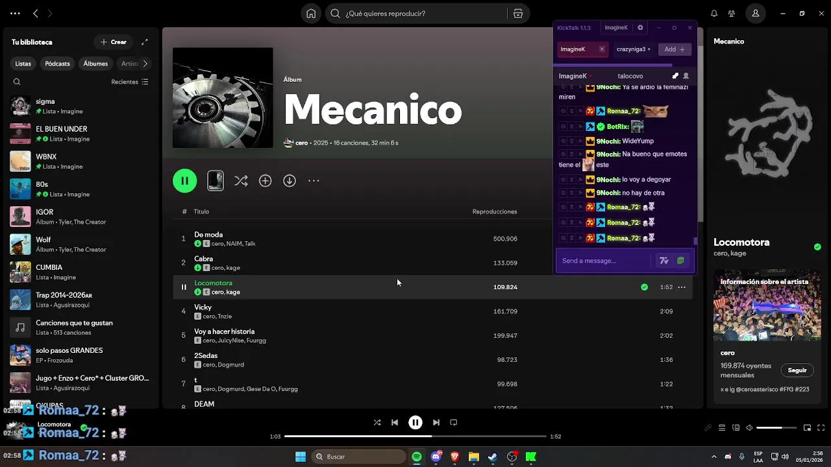Open the IGOR album in the library

pyautogui.click(x=81, y=217)
